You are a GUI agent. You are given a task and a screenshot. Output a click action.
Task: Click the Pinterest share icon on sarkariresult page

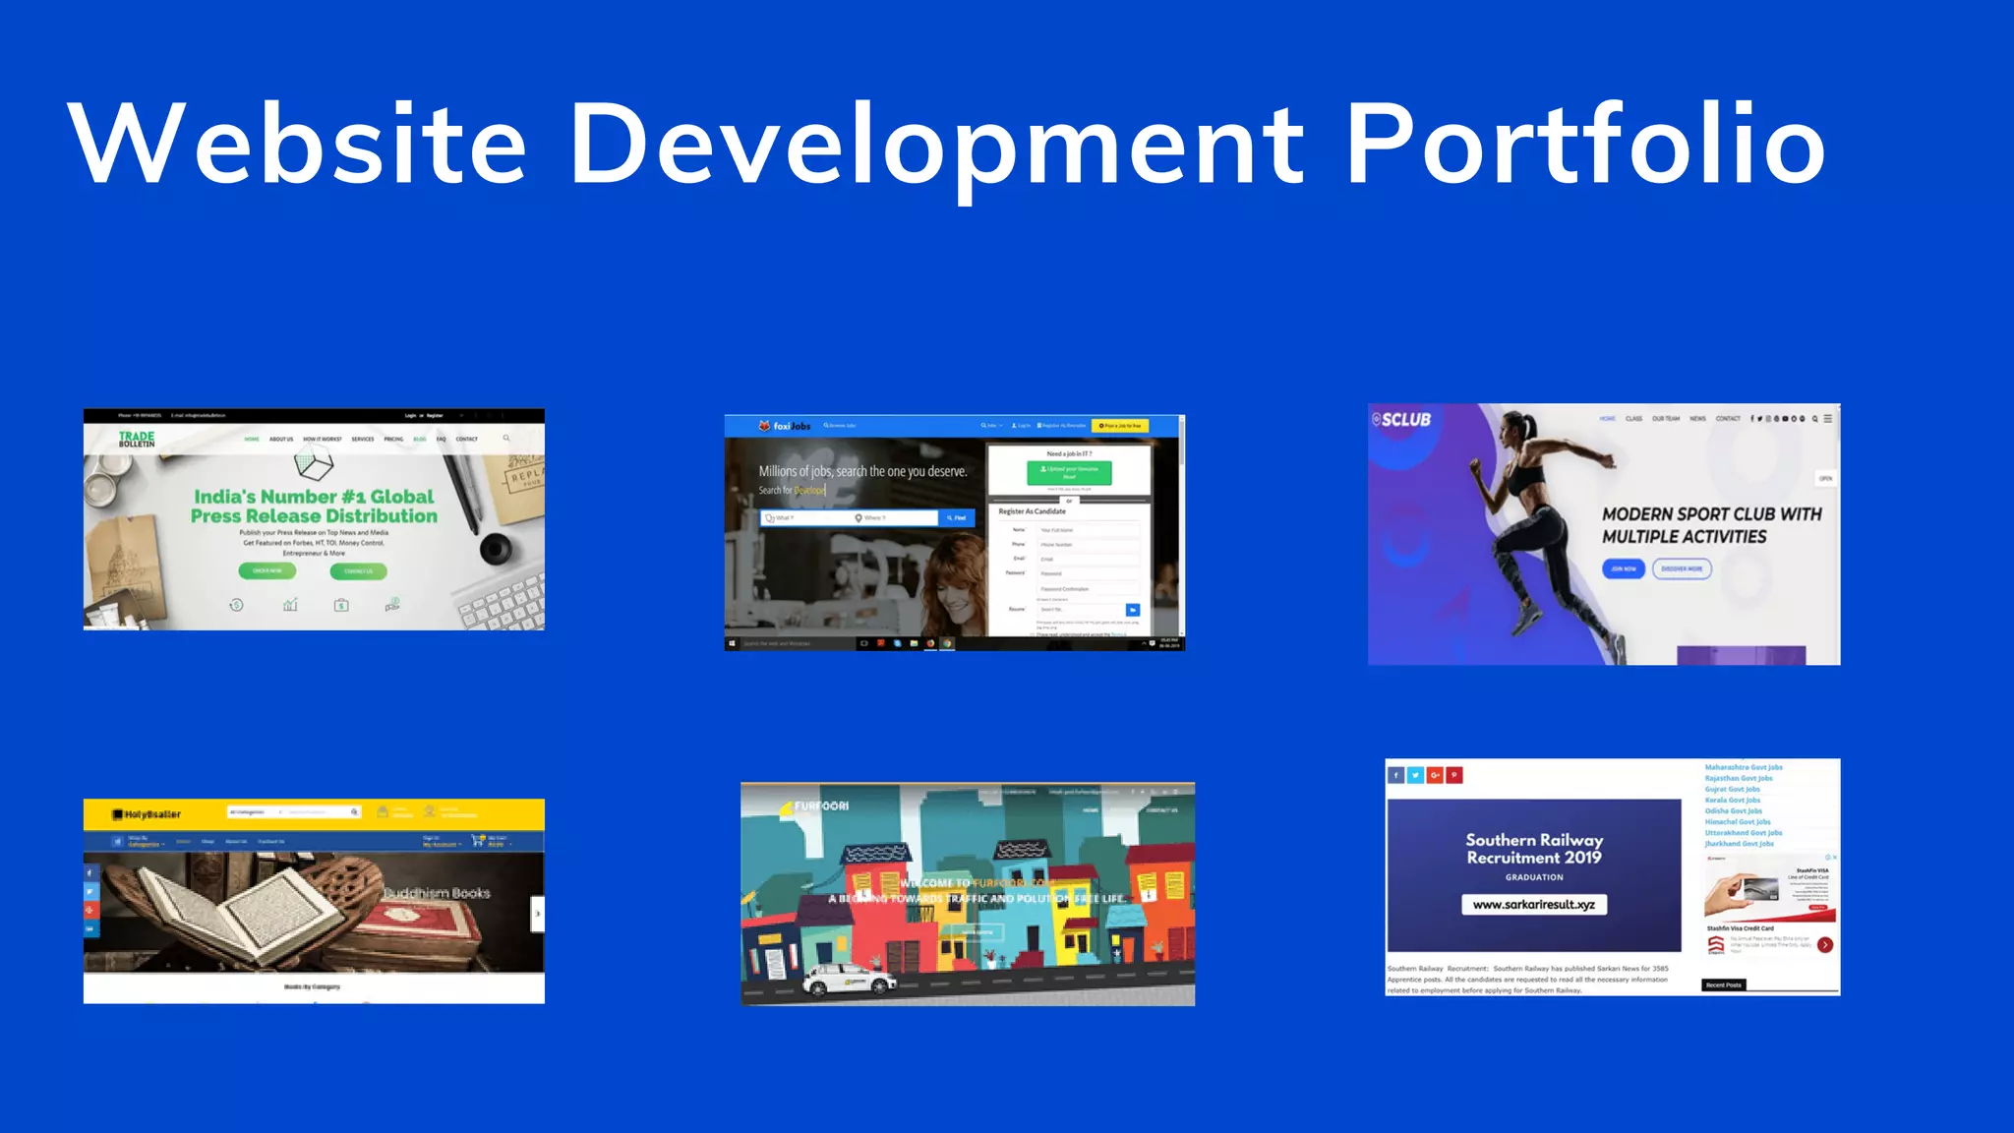click(1454, 775)
